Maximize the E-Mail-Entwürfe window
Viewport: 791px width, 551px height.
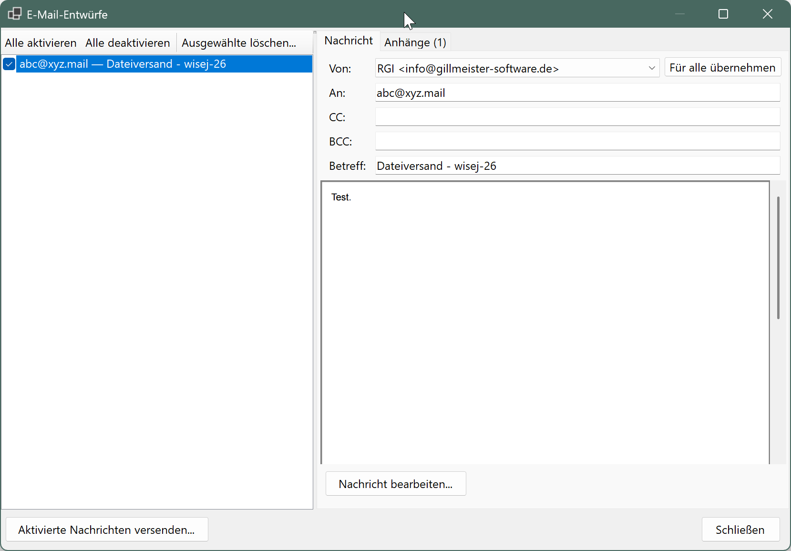coord(723,14)
